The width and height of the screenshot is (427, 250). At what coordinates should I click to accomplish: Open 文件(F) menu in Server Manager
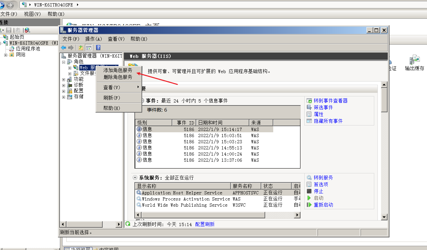(71, 39)
